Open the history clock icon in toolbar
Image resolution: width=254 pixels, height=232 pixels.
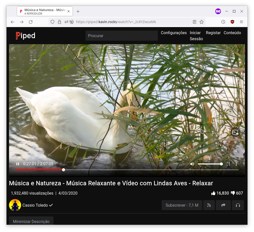(223, 22)
